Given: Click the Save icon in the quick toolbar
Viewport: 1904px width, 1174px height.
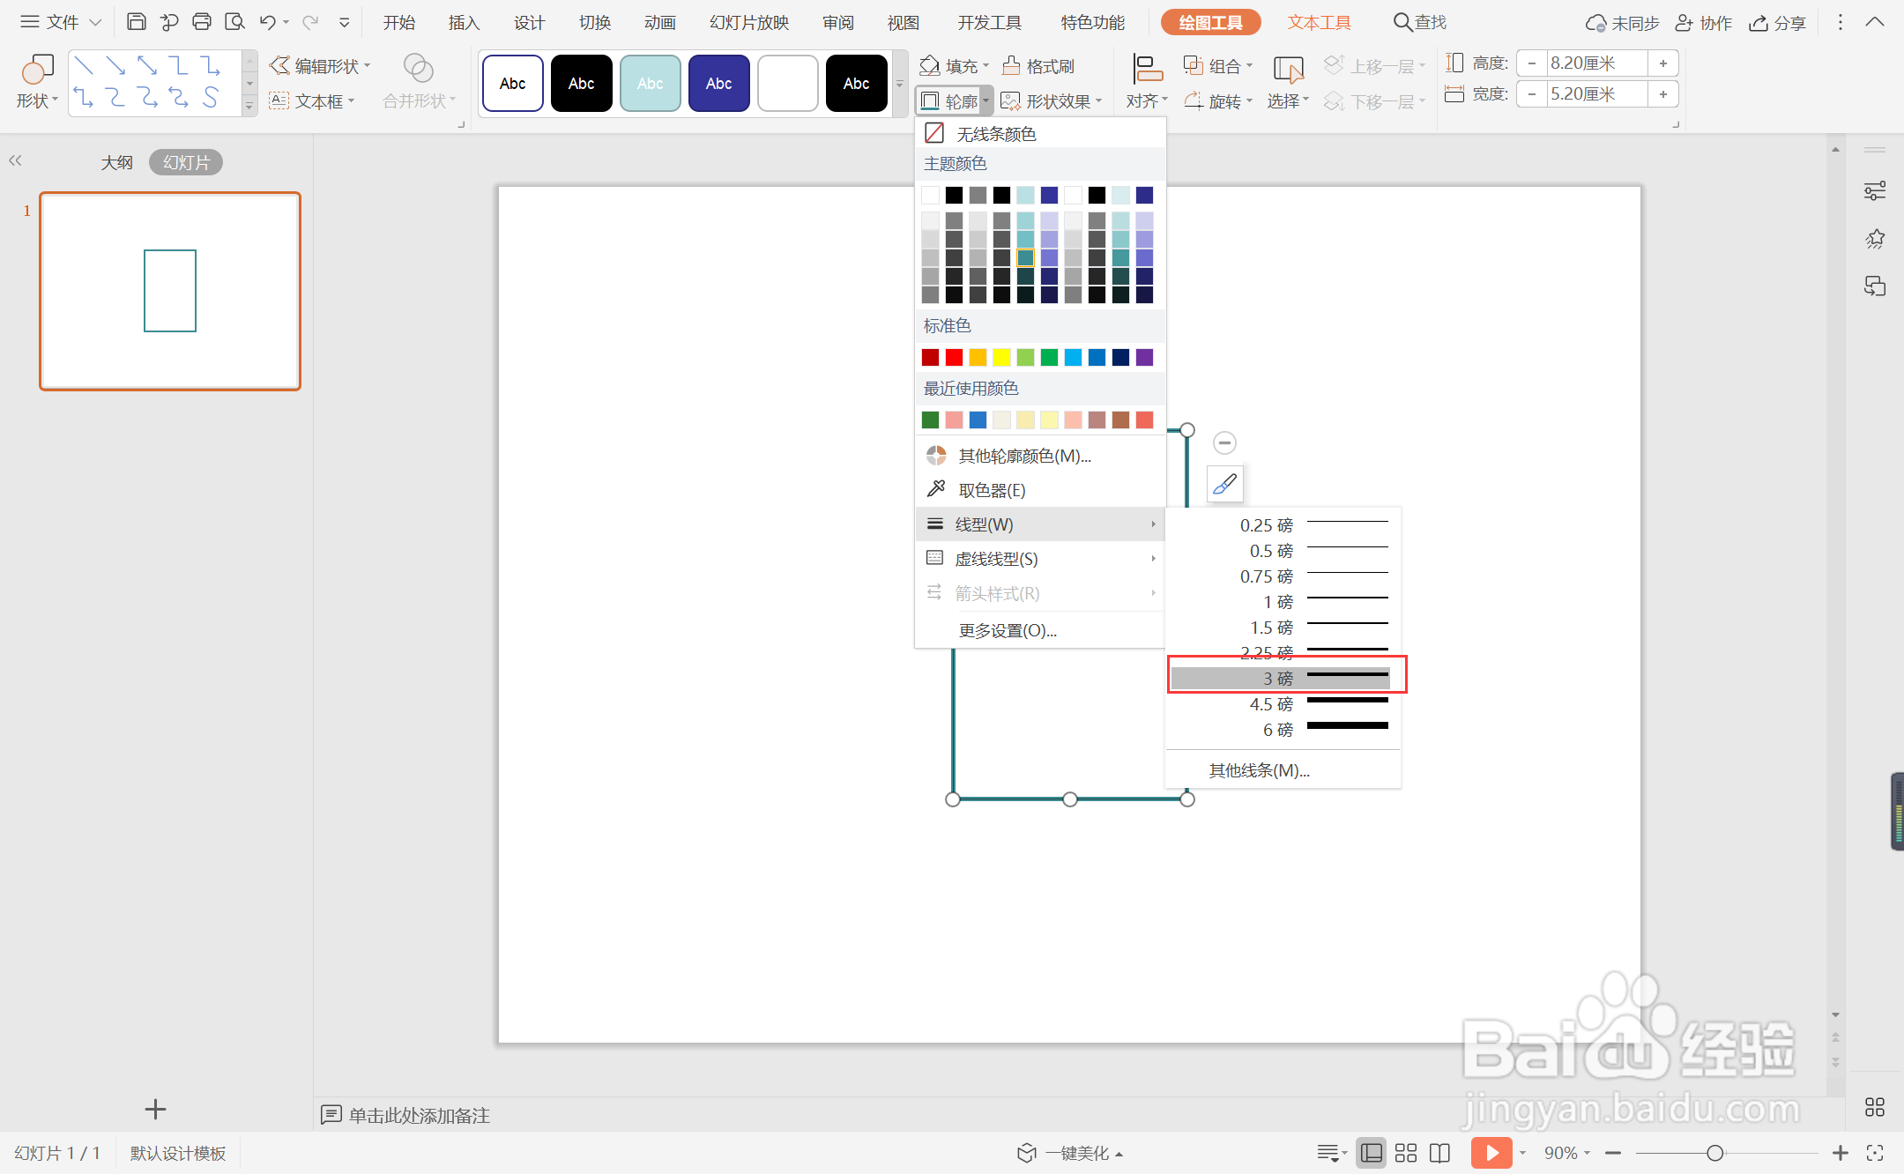Looking at the screenshot, I should [136, 22].
